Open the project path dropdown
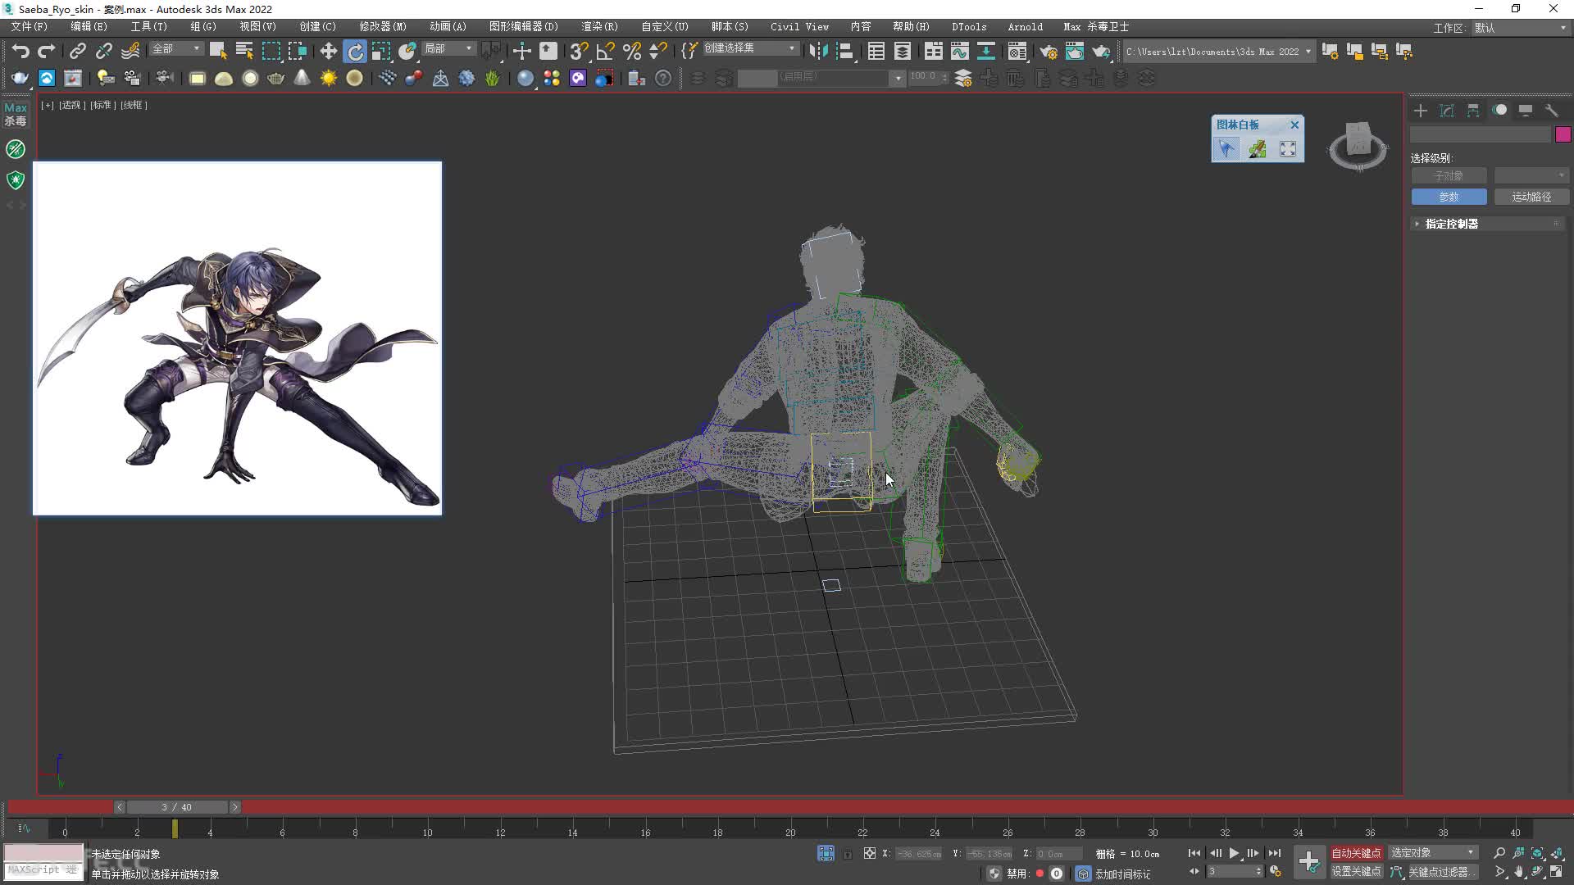This screenshot has width=1574, height=885. [x=1218, y=51]
